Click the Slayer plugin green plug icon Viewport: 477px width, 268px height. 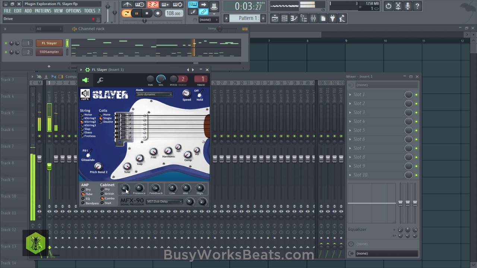85,80
